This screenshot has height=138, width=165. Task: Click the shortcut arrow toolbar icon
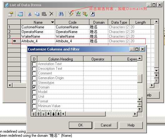pyautogui.click(x=92, y=14)
